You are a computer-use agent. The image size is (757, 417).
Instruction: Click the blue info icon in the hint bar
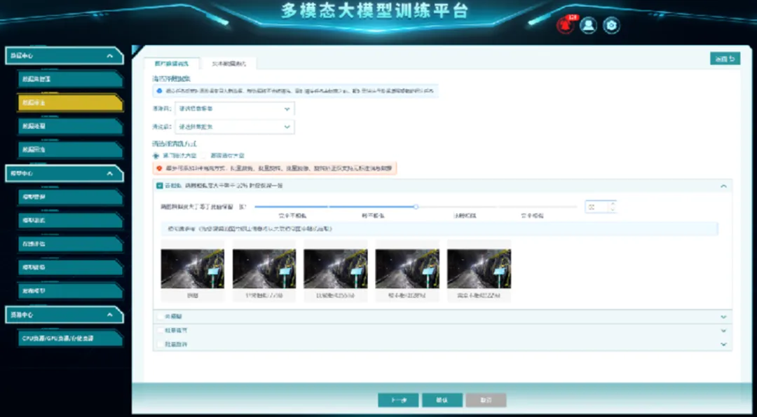click(159, 90)
